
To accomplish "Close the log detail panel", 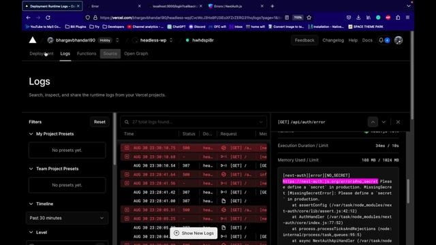I will (398, 122).
